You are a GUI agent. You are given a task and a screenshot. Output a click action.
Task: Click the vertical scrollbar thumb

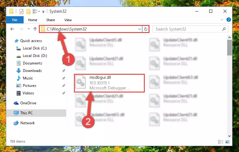229,48
